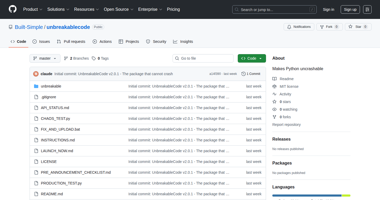Click the file icon beside FIX_AND_UPLOAD.bat
This screenshot has height=200, width=380.
(x=36, y=129)
